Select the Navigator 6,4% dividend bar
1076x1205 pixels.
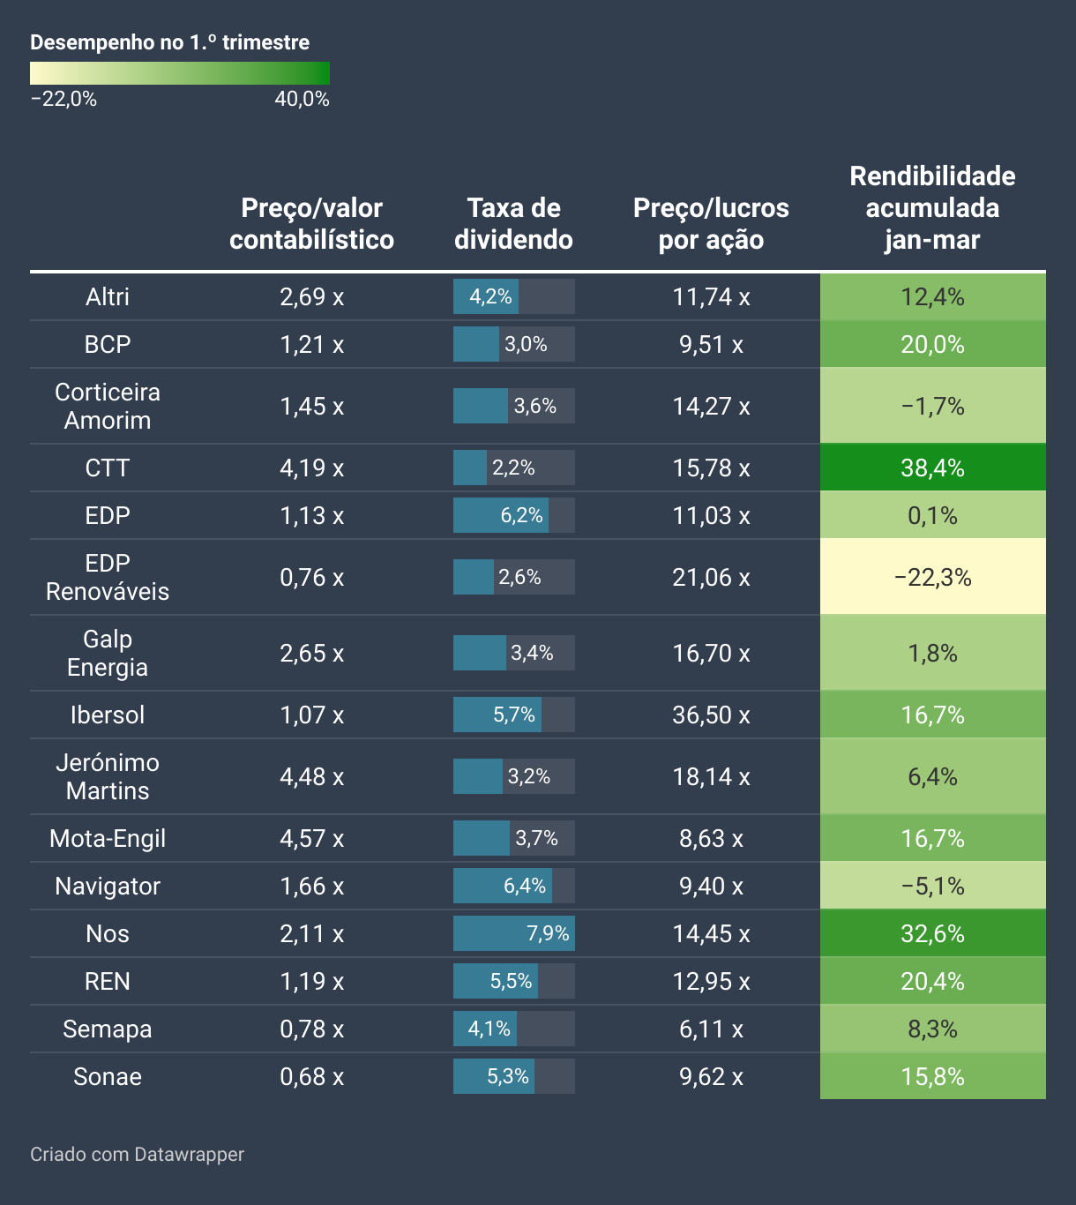pyautogui.click(x=503, y=886)
